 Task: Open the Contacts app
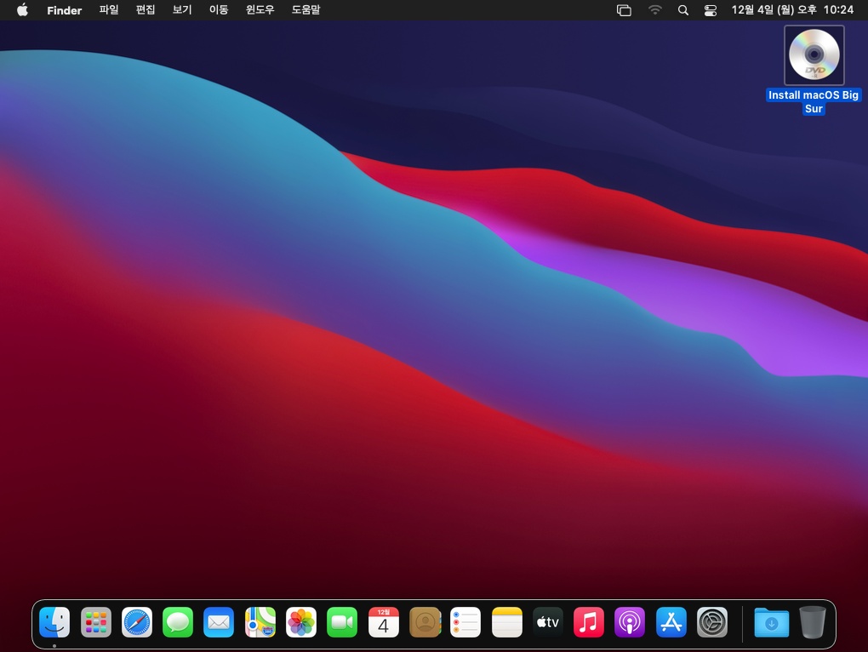(x=425, y=623)
